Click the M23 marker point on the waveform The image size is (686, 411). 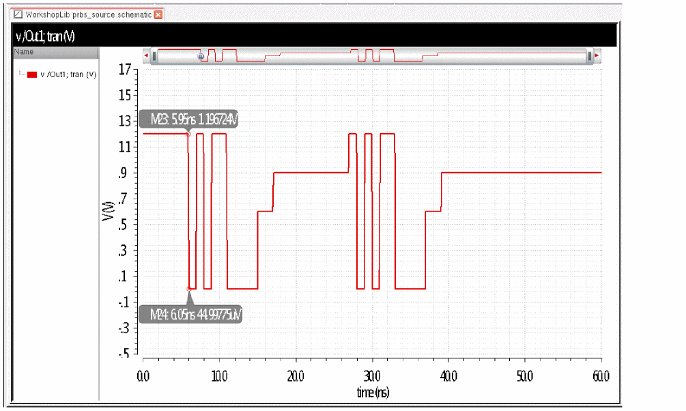click(189, 134)
